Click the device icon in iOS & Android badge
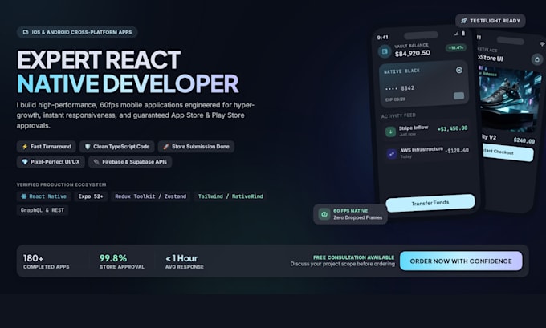Screen dimensions: 546x328 coord(26,32)
